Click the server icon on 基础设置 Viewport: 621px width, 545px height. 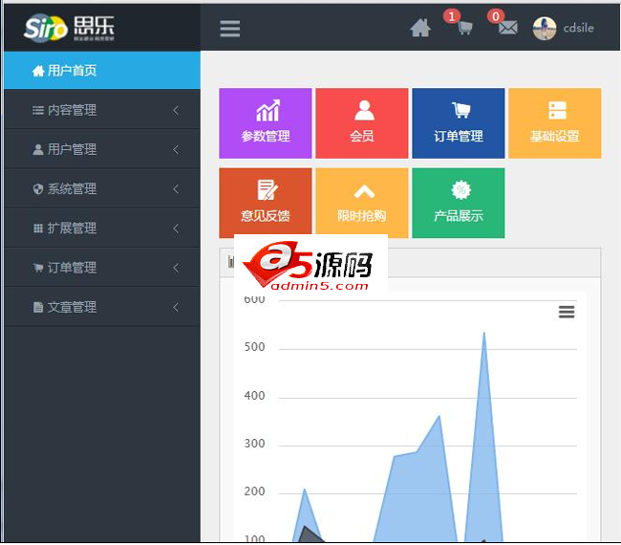pyautogui.click(x=557, y=110)
